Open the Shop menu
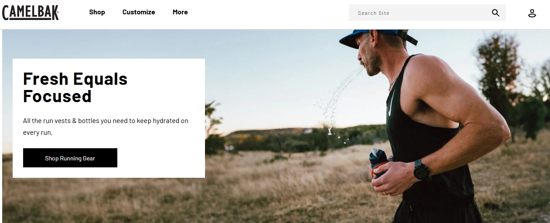 [97, 12]
